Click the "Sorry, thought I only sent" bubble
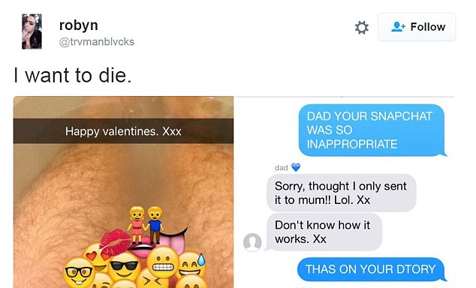 [x=341, y=193]
